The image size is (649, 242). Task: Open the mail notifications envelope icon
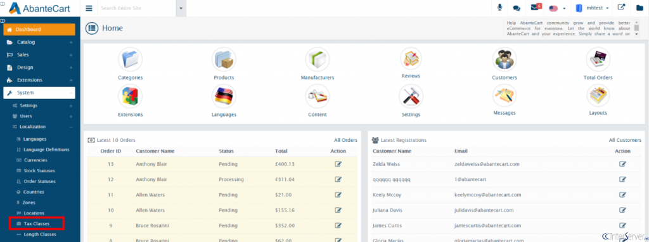536,7
